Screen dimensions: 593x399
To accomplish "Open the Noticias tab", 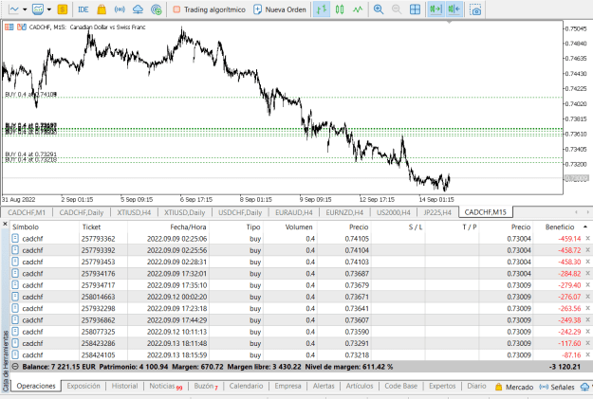I will click(165, 386).
